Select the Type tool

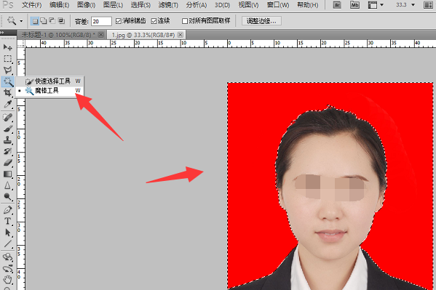tap(7, 222)
